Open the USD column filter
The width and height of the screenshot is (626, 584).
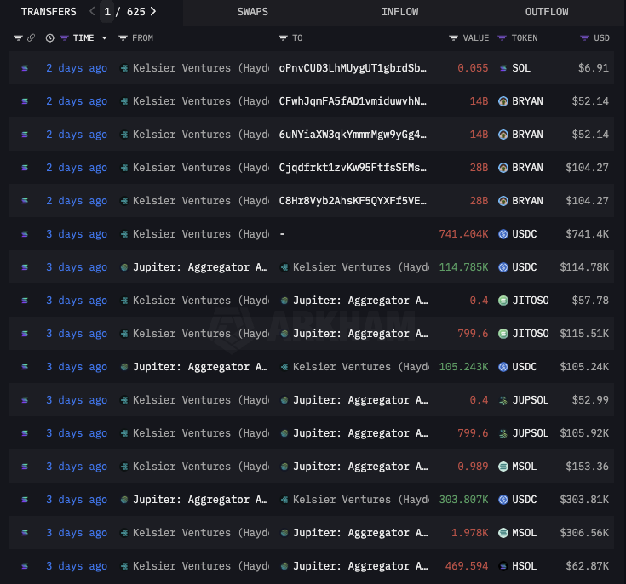[x=584, y=38]
